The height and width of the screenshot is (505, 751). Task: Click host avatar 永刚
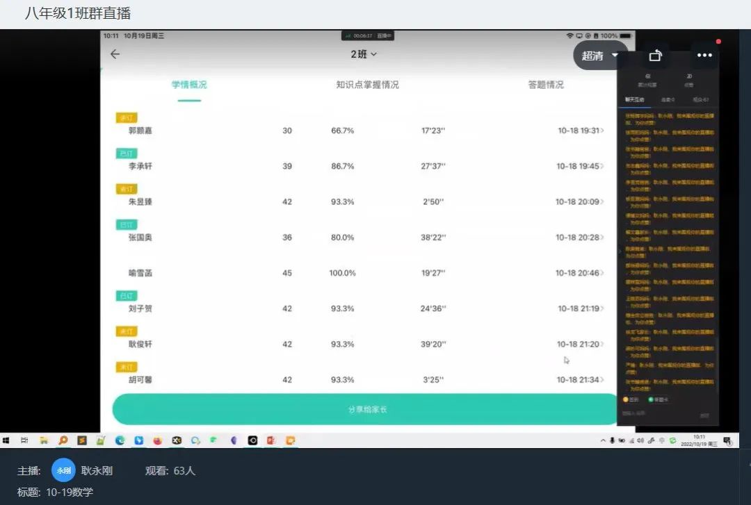click(x=63, y=470)
